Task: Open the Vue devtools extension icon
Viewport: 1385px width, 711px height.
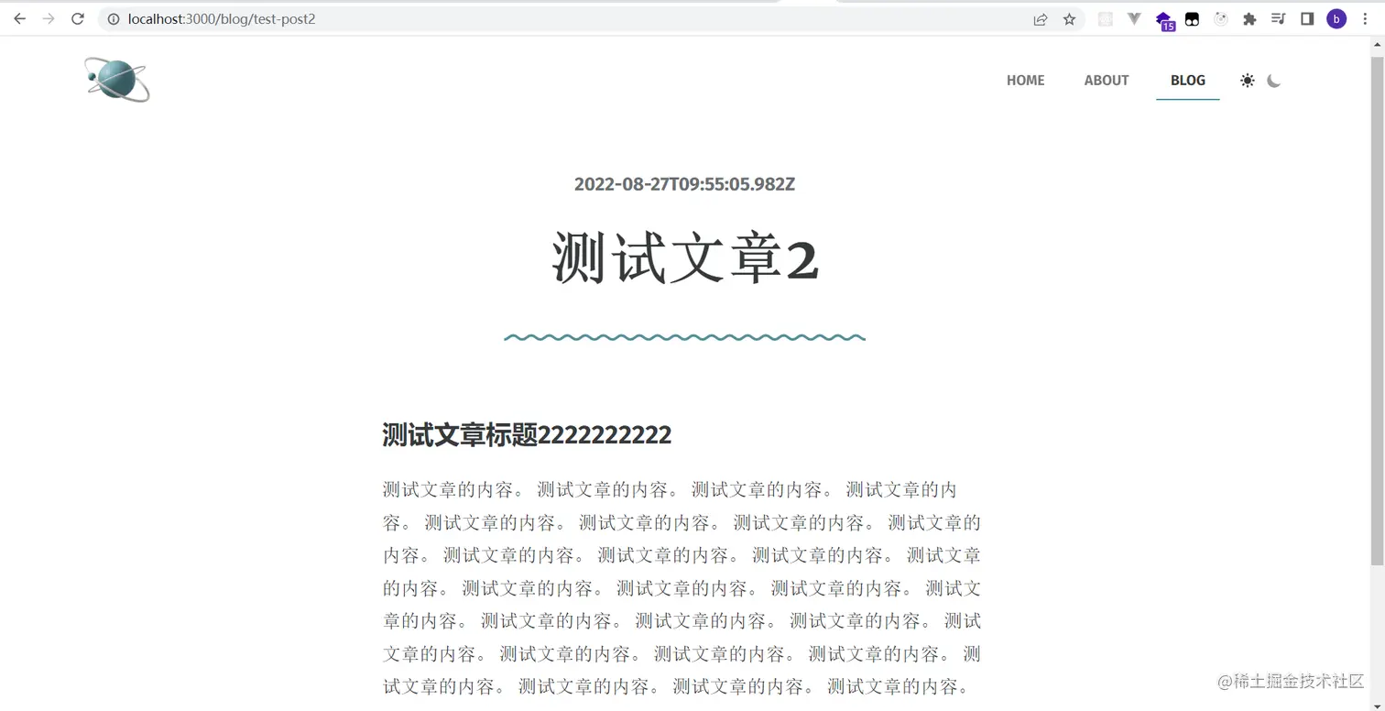Action: click(x=1135, y=18)
